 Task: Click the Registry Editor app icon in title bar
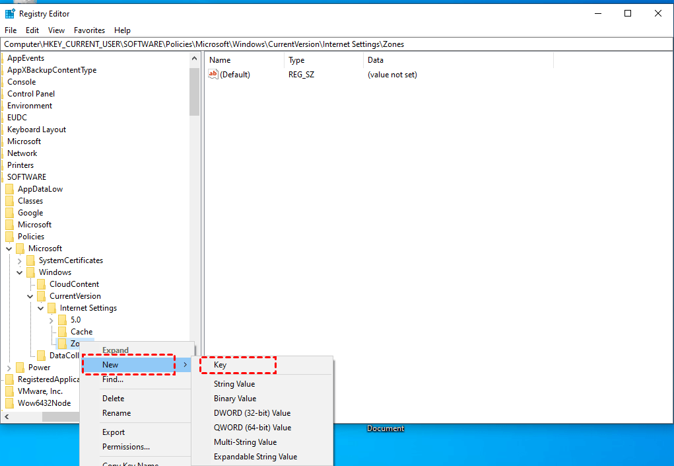pos(10,14)
